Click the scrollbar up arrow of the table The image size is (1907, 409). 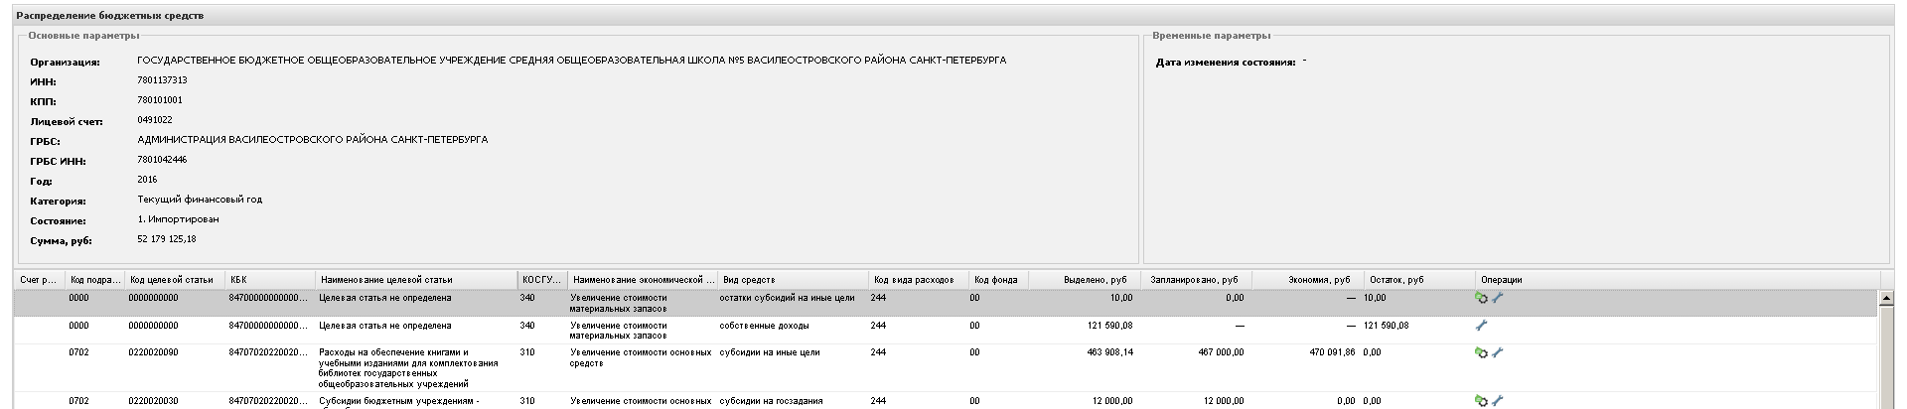[1885, 298]
